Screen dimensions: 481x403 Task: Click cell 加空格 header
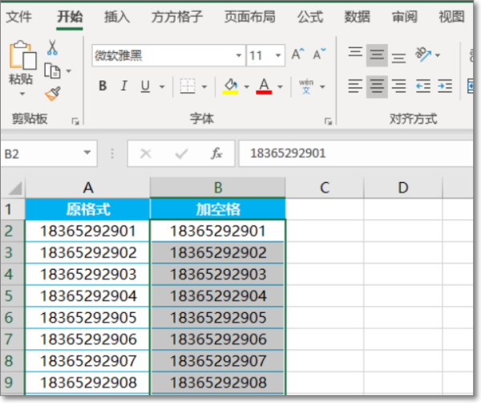218,210
